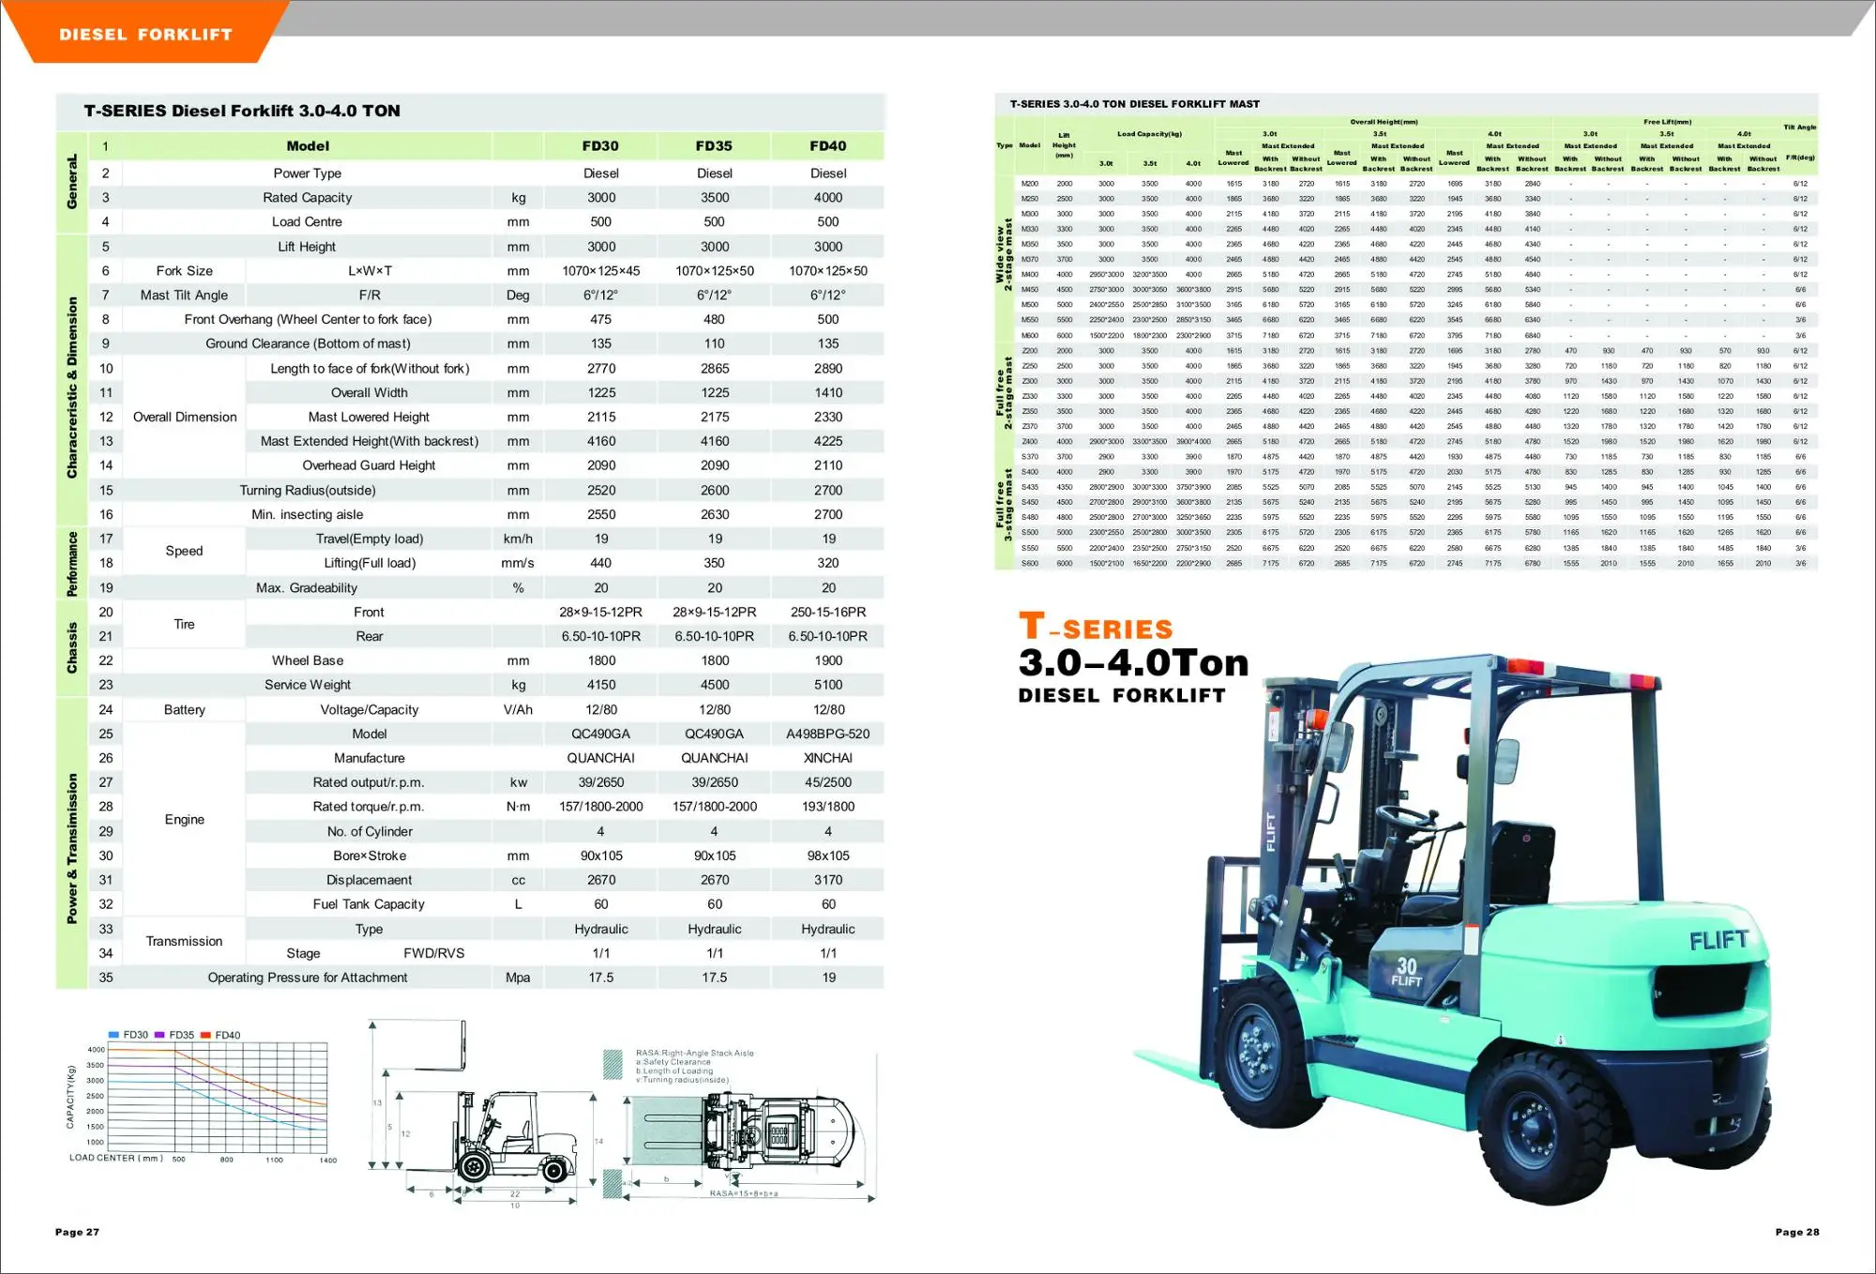1876x1274 pixels.
Task: Expand the Engine specification section
Action: (x=184, y=818)
